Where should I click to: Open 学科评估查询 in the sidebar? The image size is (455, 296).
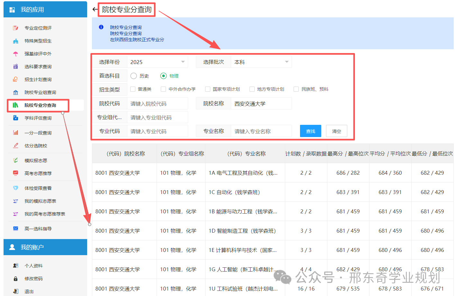pyautogui.click(x=38, y=118)
